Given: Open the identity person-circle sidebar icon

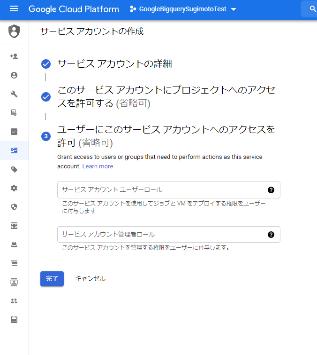Looking at the screenshot, I should pos(14,75).
